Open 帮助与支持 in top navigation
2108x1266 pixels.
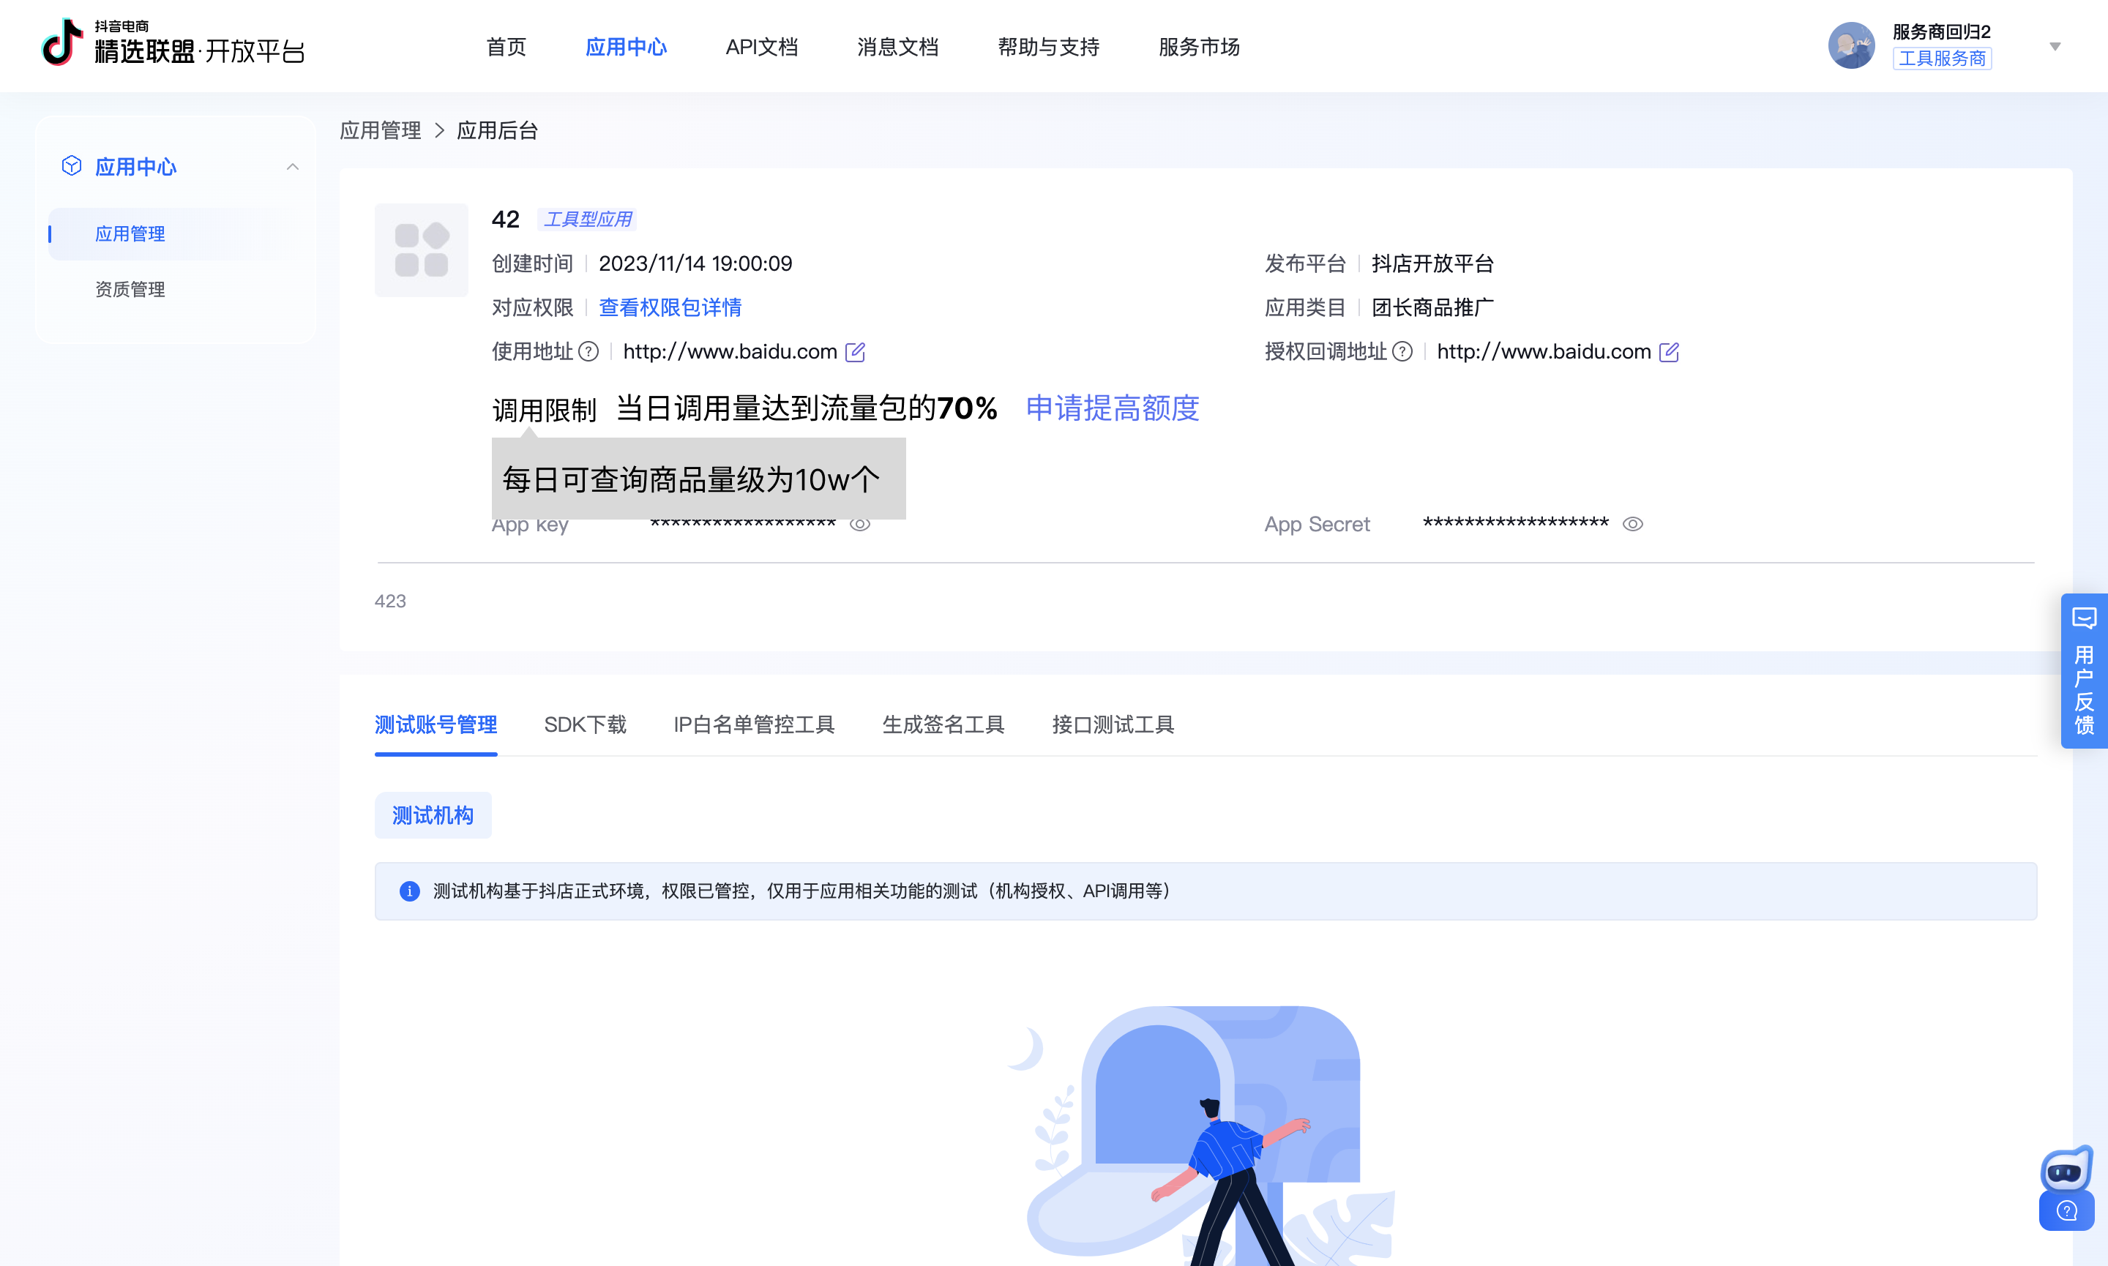[1048, 47]
